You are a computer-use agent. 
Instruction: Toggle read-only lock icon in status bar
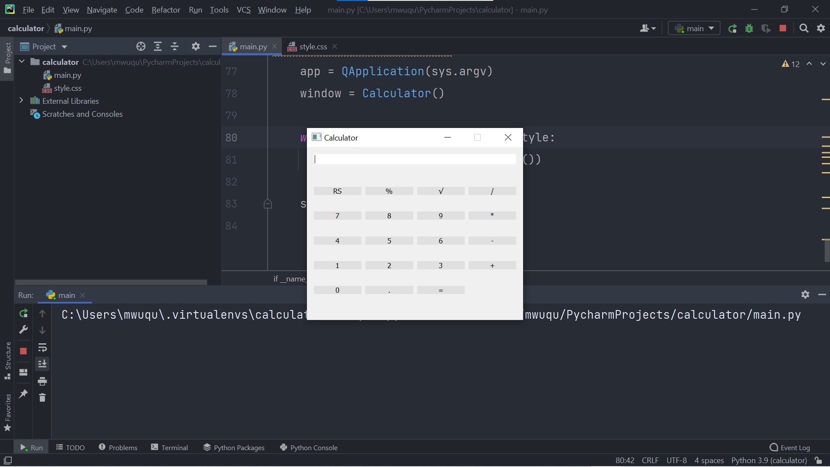[x=818, y=461]
